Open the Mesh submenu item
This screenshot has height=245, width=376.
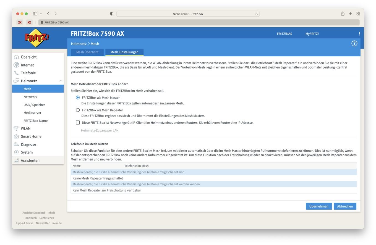tap(38, 89)
